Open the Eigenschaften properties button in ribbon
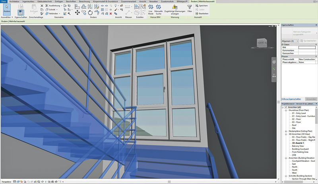The height and width of the screenshot is (184, 318). 21,12
